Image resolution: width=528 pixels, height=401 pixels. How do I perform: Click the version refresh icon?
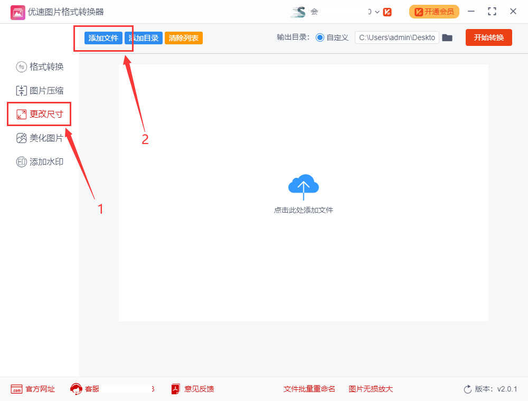(x=467, y=389)
